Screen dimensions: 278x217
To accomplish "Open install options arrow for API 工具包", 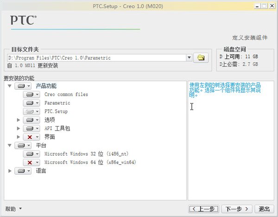I will click(37, 128).
